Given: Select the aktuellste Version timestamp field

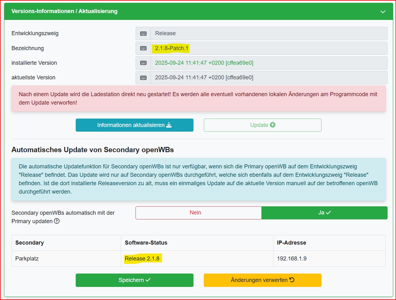Looking at the screenshot, I should 269,78.
